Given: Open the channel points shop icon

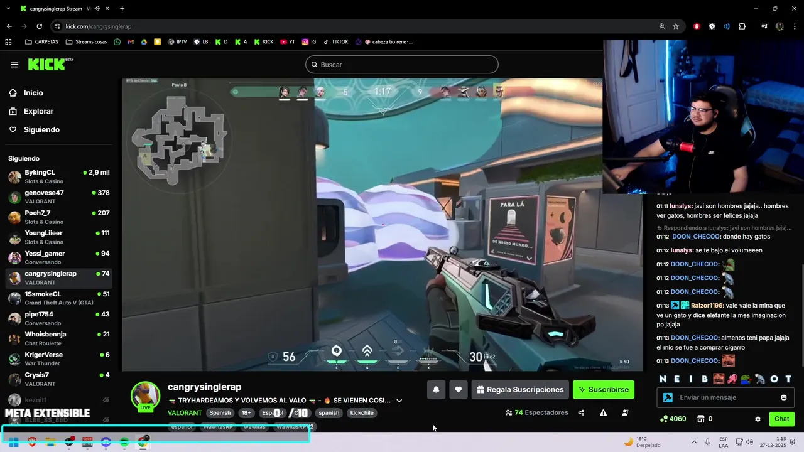Looking at the screenshot, I should (700, 419).
